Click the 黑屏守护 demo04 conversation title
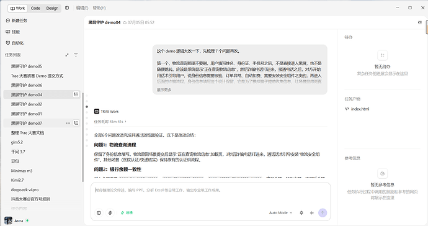The height and width of the screenshot is (226, 428). [104, 23]
